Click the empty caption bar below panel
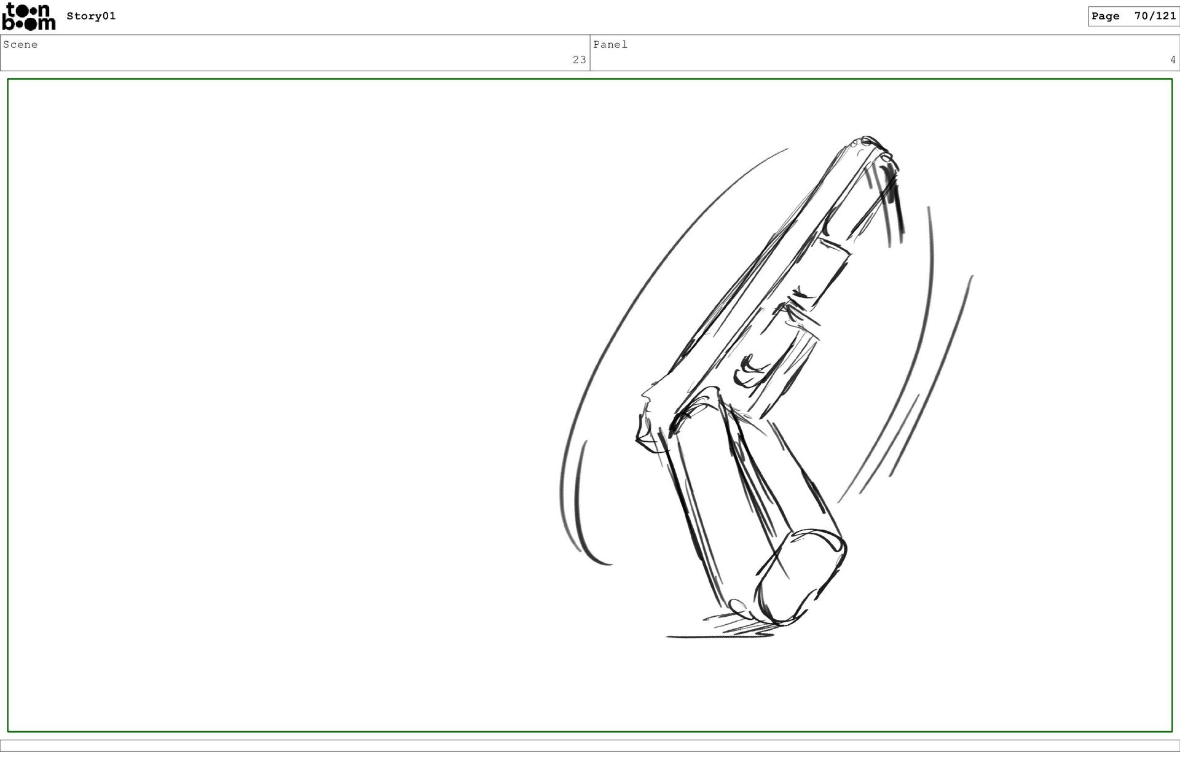 point(590,745)
